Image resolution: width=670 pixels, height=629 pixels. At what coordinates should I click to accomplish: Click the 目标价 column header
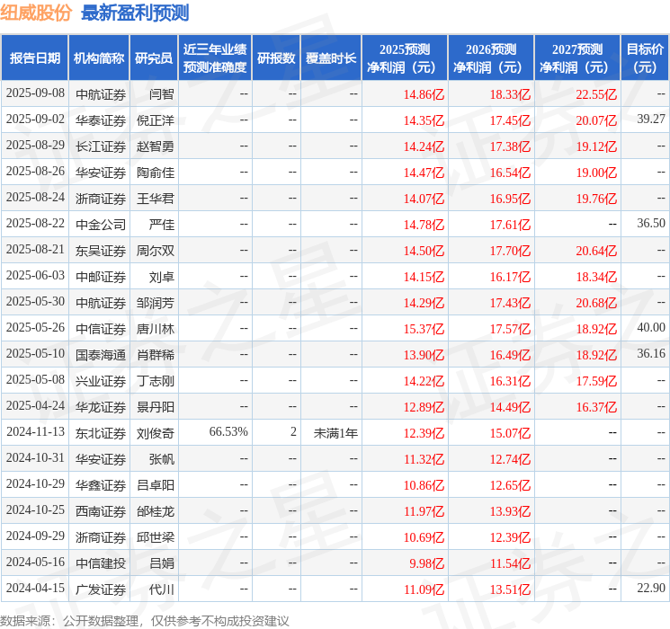(x=645, y=58)
